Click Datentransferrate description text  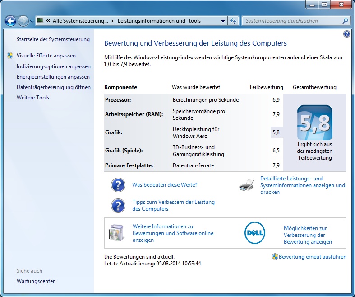click(x=193, y=165)
